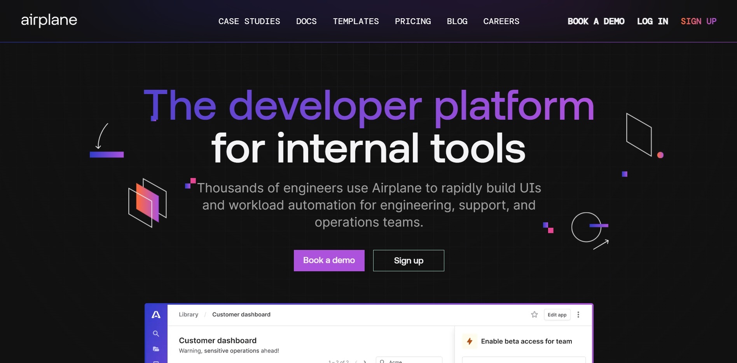
Task: Click the 'Thousands of engineers' subheading paragraph
Action: click(x=369, y=205)
